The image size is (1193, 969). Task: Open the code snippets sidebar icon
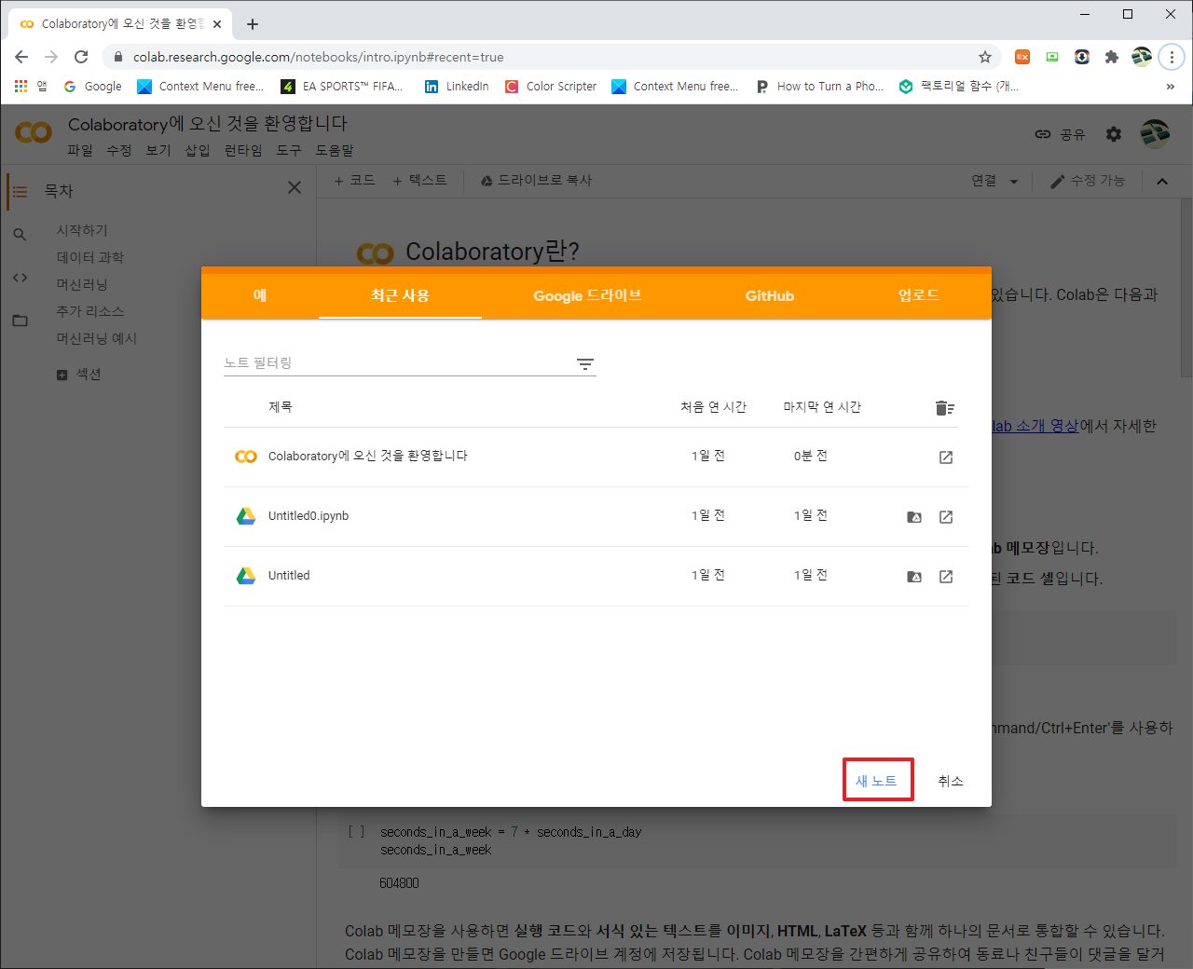[20, 278]
